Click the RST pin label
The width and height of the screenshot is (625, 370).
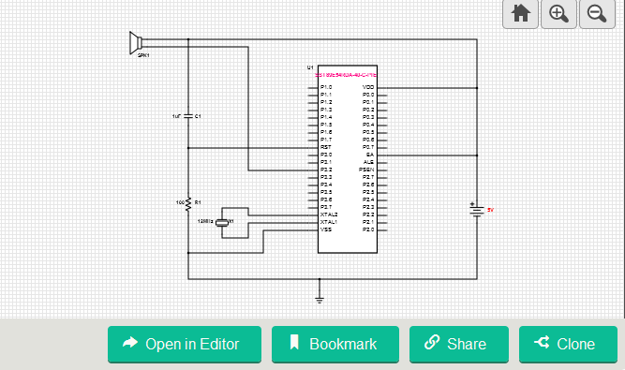point(326,147)
